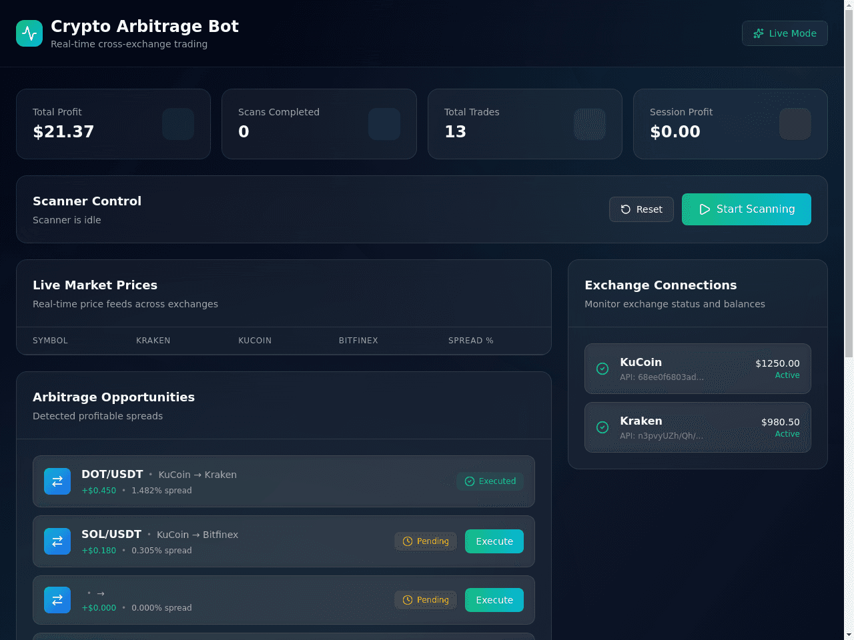
Task: Click the scrollbar down arrow
Action: pyautogui.click(x=849, y=635)
